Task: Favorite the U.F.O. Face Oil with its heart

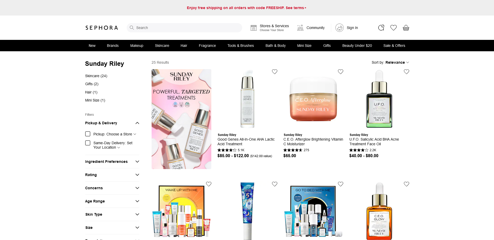Action: 407,72
